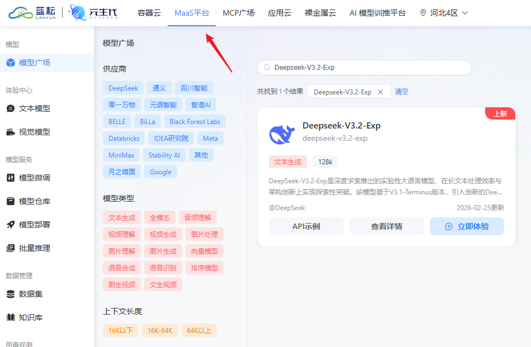Click the 128k context tag

(x=325, y=162)
